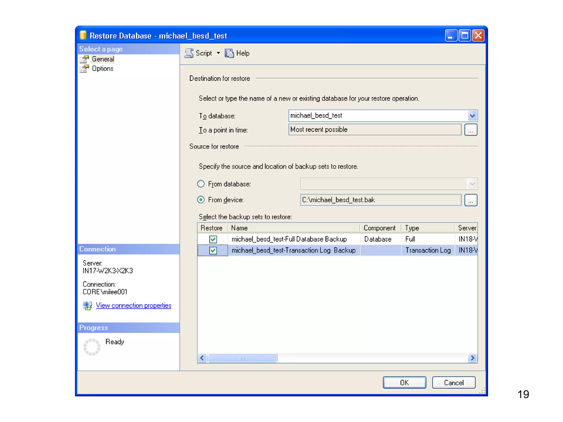The height and width of the screenshot is (422, 563).
Task: Click database icon in title bar
Action: pyautogui.click(x=83, y=35)
